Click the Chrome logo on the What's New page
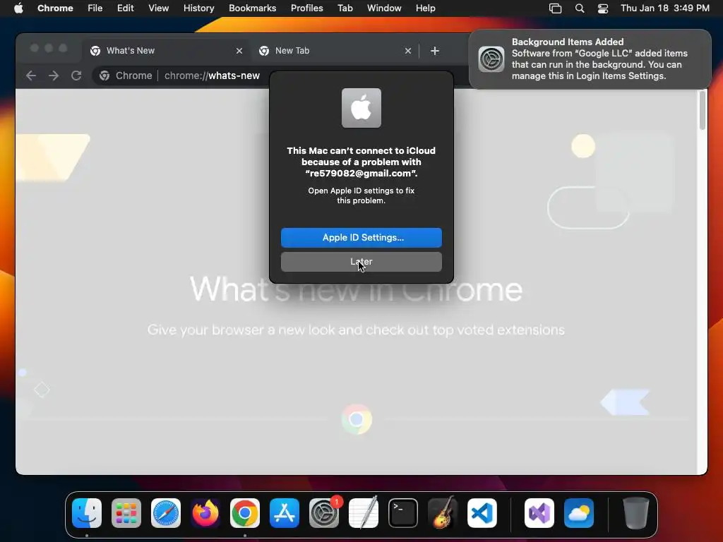The height and width of the screenshot is (542, 723). (x=357, y=419)
